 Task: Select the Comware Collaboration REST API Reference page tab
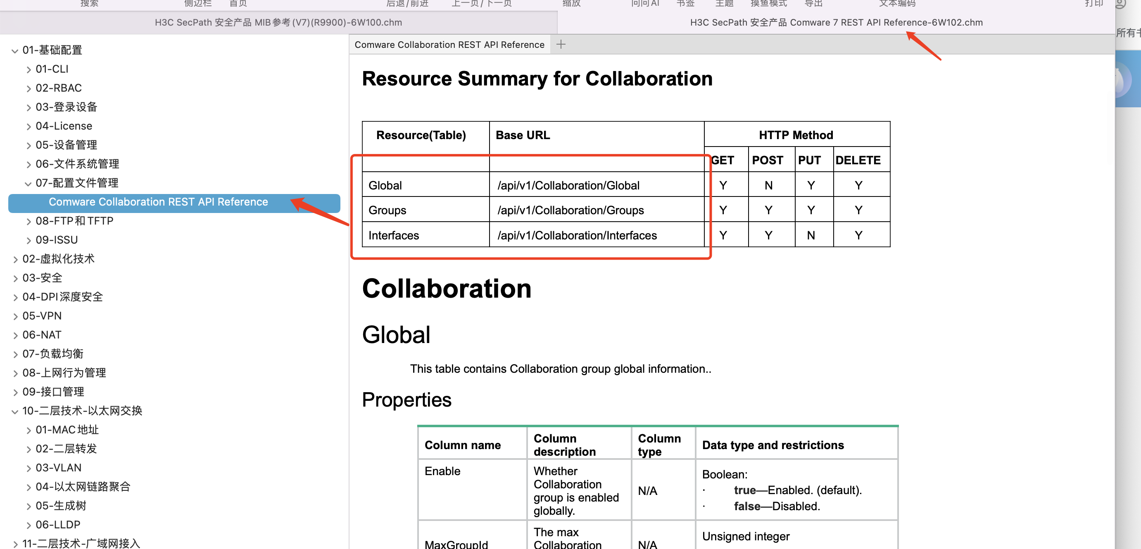click(449, 45)
